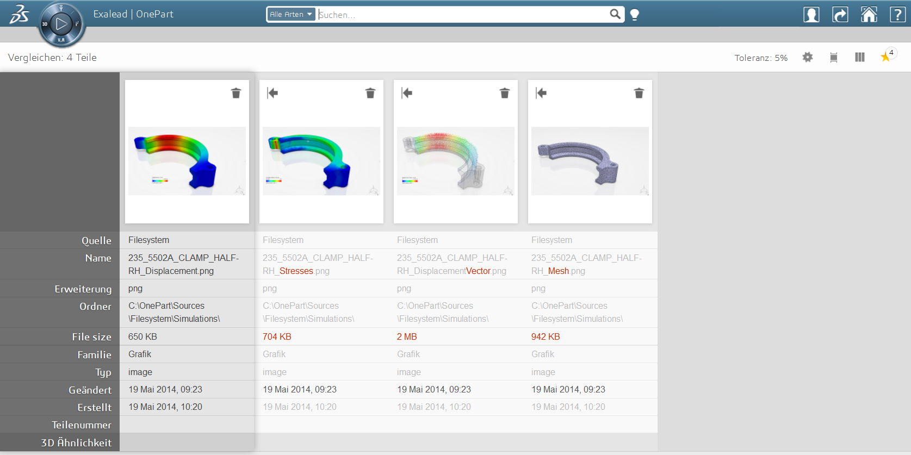Viewport: 911px width, 455px height.
Task: Open the help question mark icon
Action: point(897,15)
